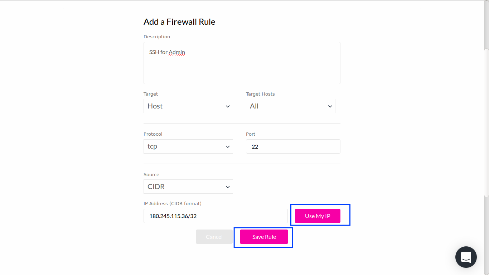Screen dimensions: 489x275
Task: Click the Cancel button
Action: (214, 237)
